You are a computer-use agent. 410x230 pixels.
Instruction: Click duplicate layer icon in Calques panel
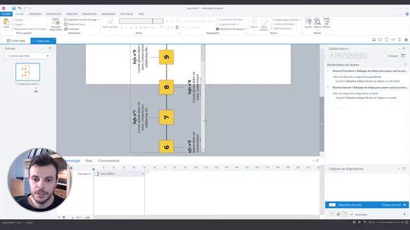pos(338,214)
